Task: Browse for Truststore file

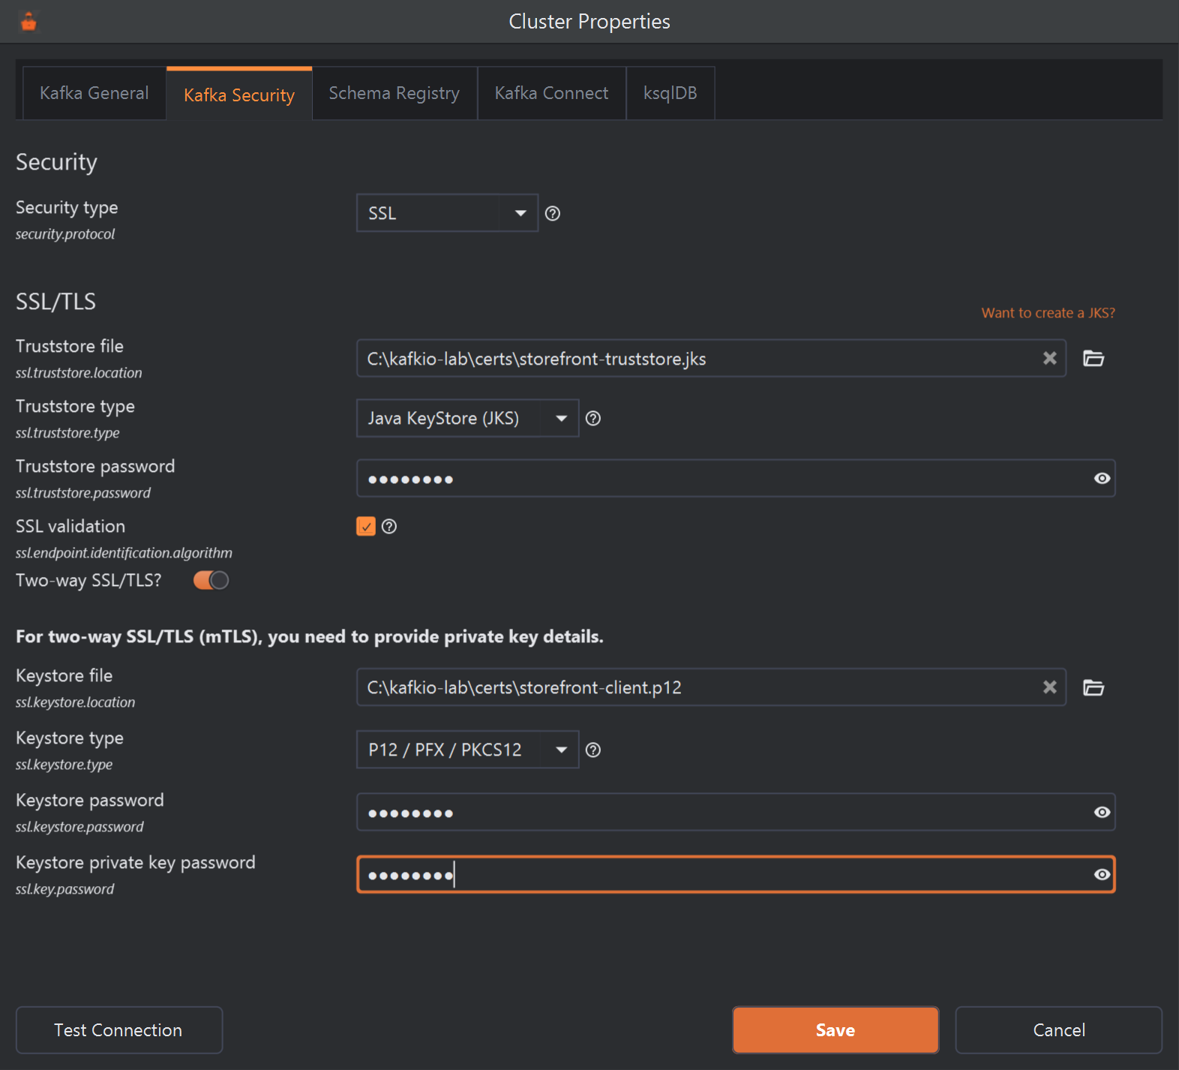Action: [x=1093, y=359]
